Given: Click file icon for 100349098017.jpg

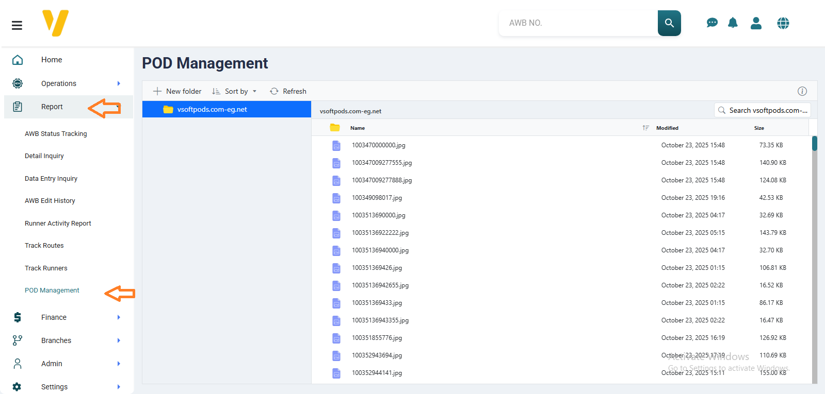Looking at the screenshot, I should (336, 198).
